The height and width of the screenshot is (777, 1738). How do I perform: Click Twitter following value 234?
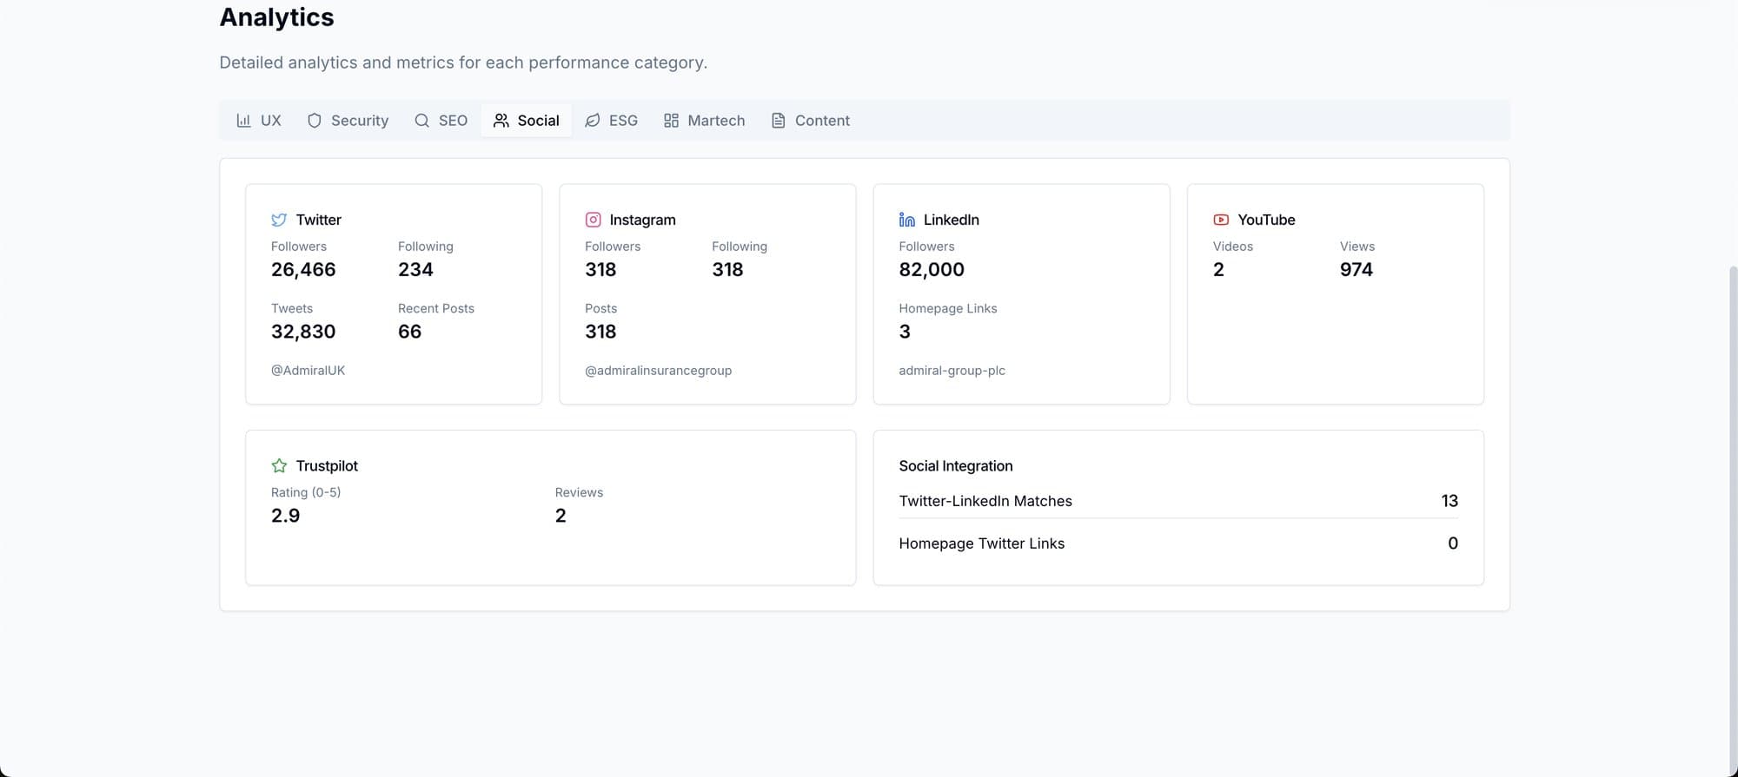[x=415, y=269]
